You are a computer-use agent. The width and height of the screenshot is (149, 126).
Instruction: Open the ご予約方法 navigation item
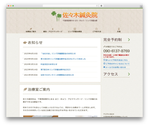click(97, 30)
